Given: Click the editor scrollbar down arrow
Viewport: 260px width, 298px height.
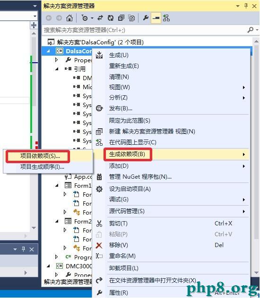Looking at the screenshot, I should (x=34, y=228).
